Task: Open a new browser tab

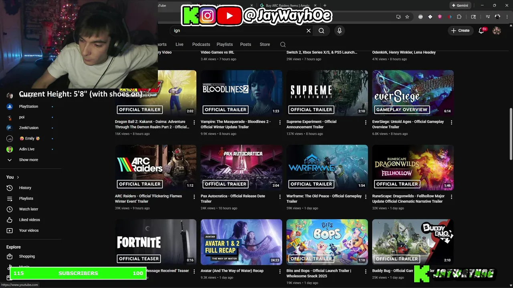Action: point(325,6)
